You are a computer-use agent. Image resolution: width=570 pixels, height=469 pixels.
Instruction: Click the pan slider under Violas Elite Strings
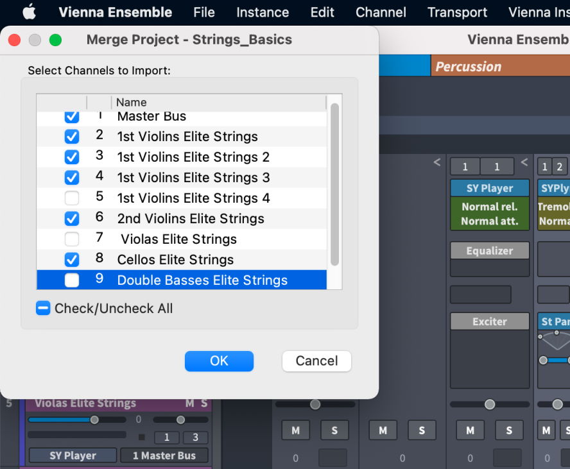180,420
